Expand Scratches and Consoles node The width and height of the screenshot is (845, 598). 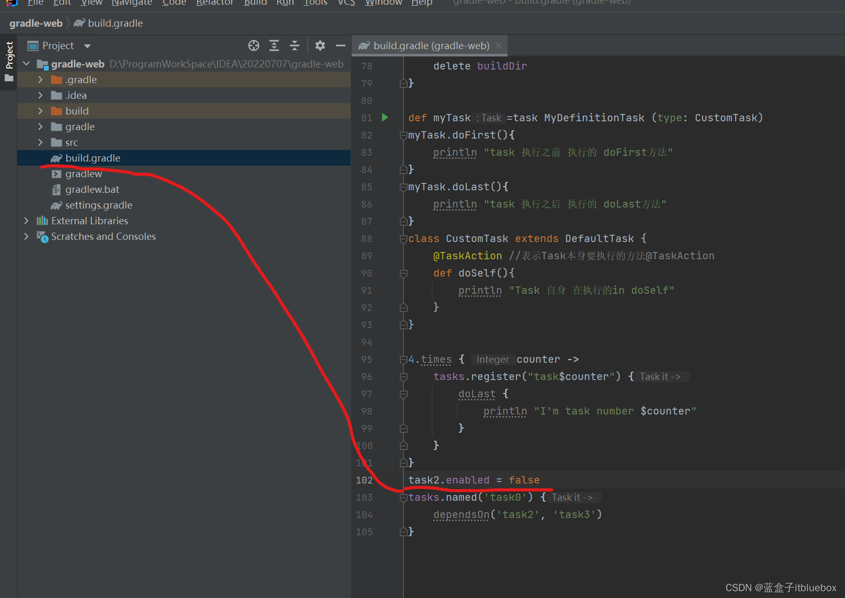27,236
